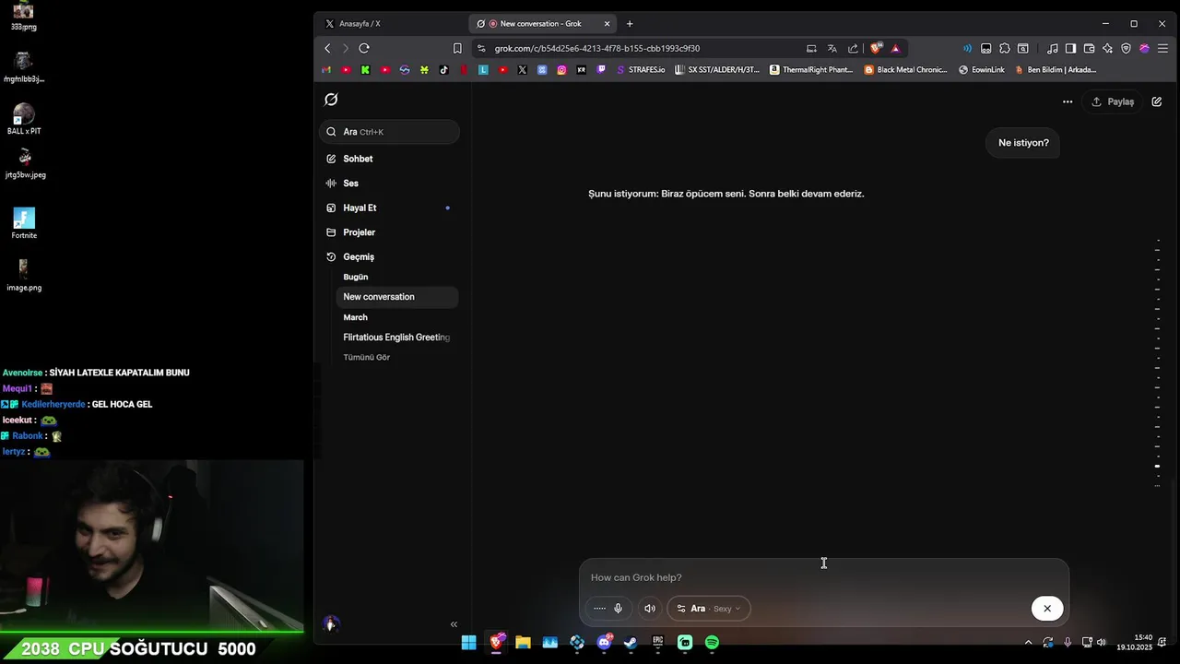Open Brave Rewards triangle icon
1180x664 pixels.
(895, 48)
